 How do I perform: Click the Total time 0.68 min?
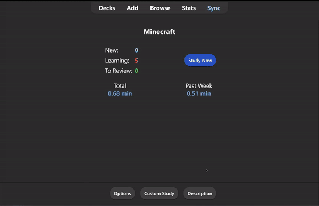(x=120, y=93)
